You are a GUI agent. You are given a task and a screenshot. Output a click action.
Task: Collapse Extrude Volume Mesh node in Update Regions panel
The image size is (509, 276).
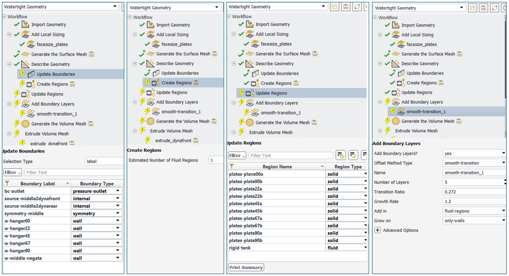coord(234,132)
